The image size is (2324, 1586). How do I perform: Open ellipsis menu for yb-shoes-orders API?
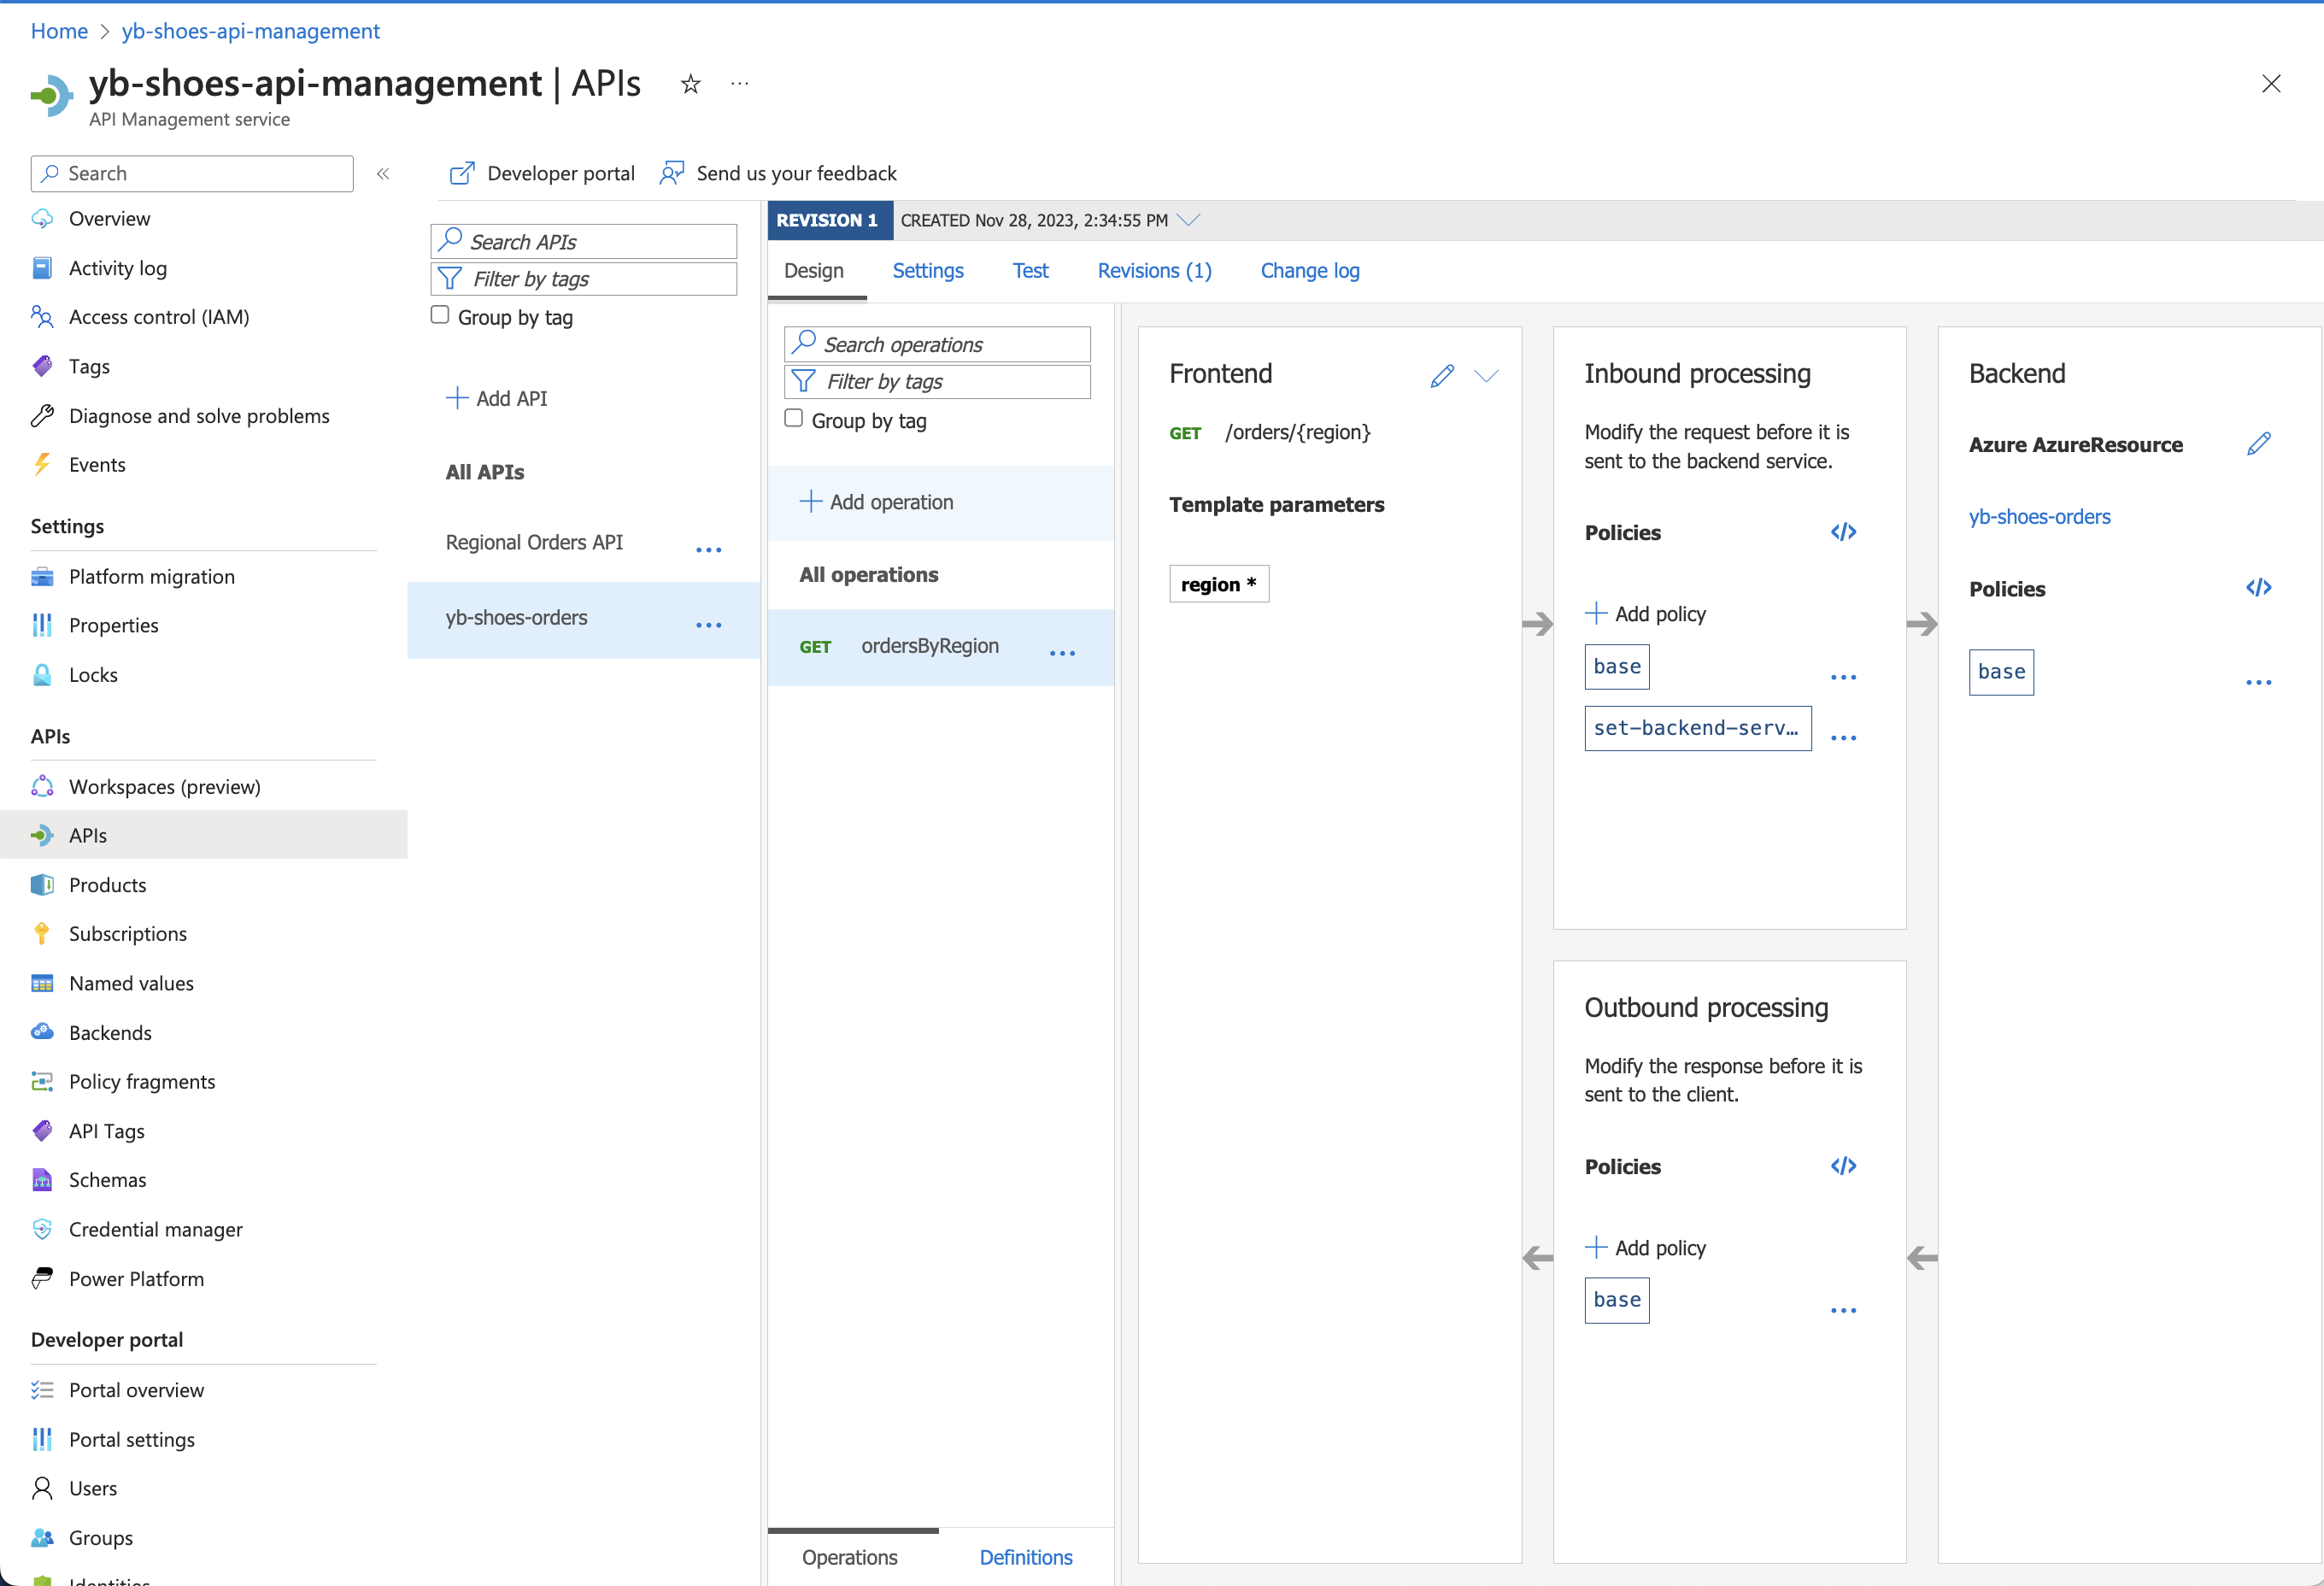click(x=708, y=624)
